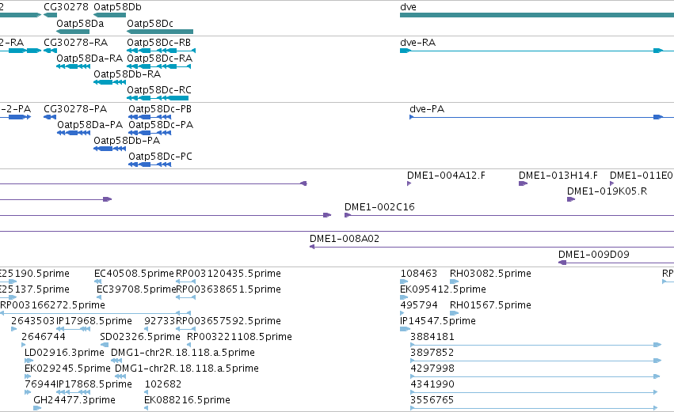The height and width of the screenshot is (412, 674).
Task: Pick the 'Oatp58Dc' gene label
Action: pyautogui.click(x=150, y=23)
